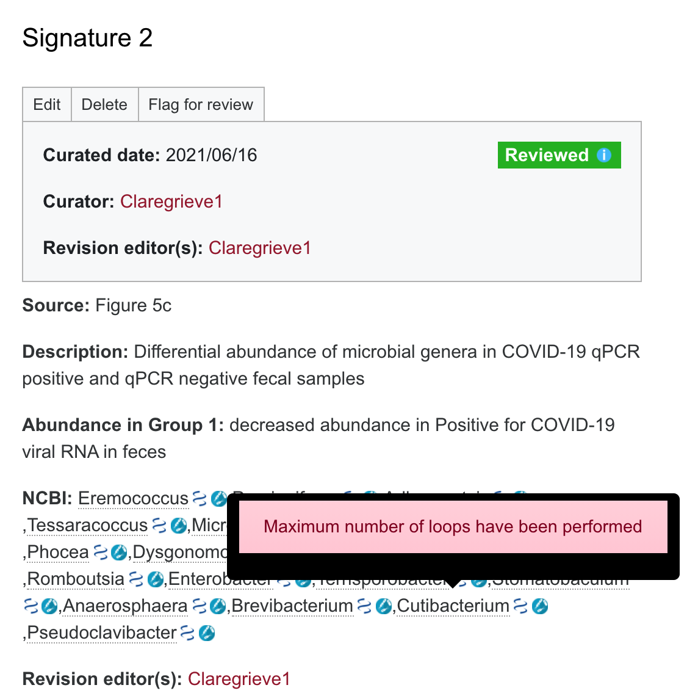Open the NCBI globe icon beside Eremococcus
The width and height of the screenshot is (698, 696).
point(220,499)
